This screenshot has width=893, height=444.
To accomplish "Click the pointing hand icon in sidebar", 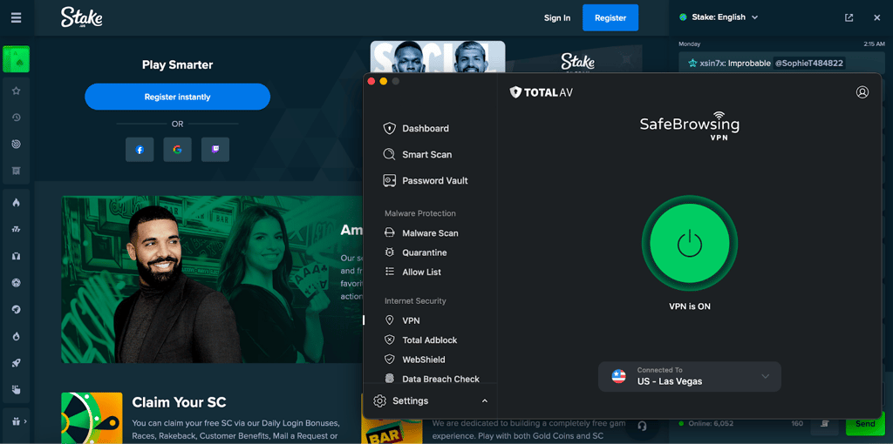I will pos(17,389).
